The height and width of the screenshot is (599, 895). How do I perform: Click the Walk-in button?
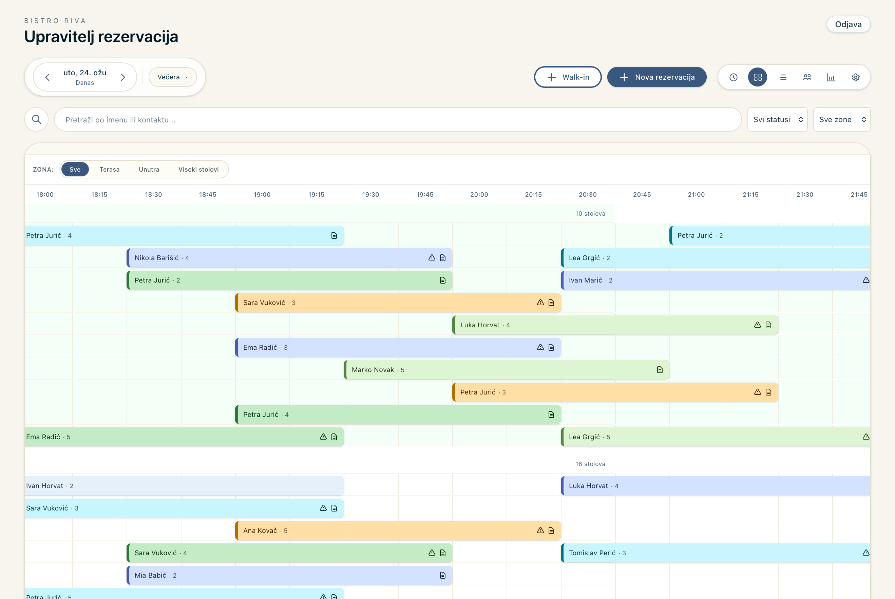point(568,77)
